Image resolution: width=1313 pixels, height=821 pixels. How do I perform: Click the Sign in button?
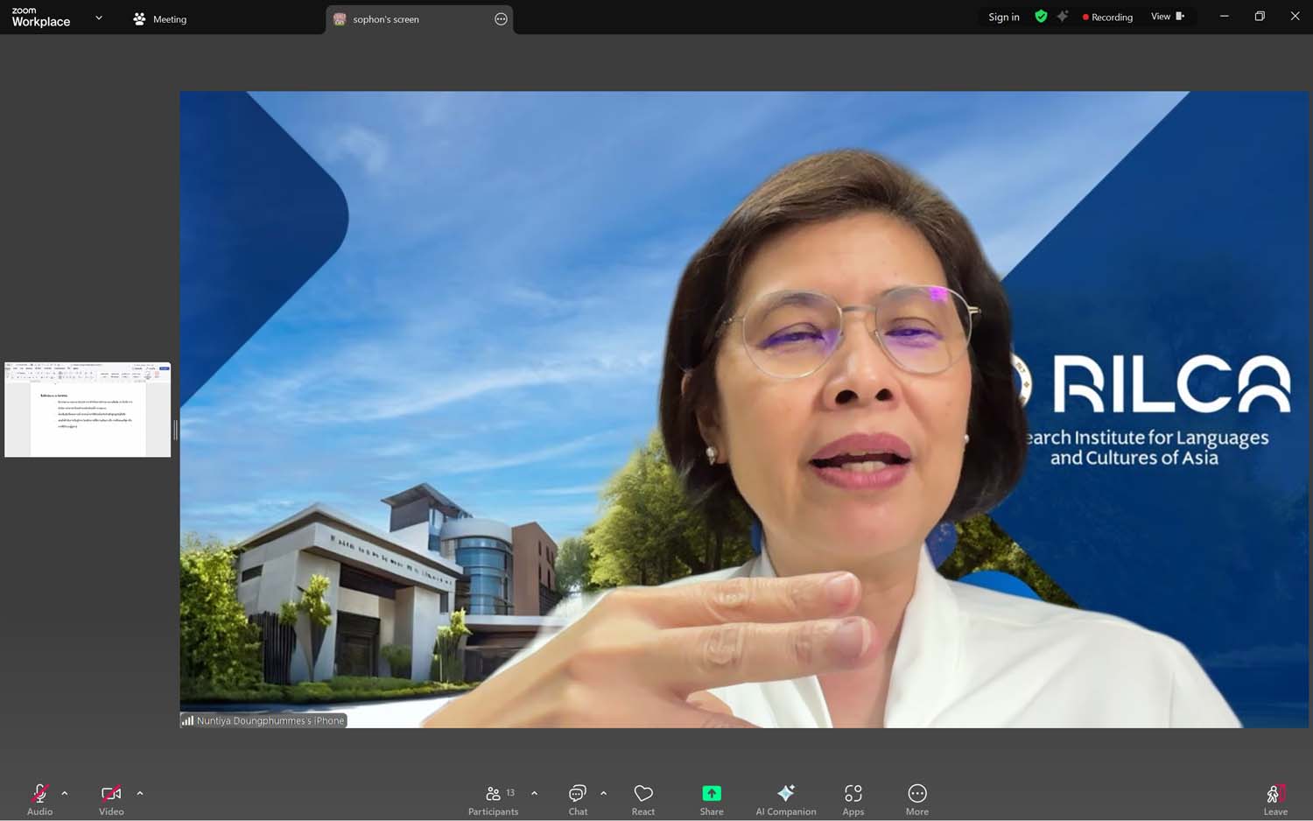[x=1003, y=18]
